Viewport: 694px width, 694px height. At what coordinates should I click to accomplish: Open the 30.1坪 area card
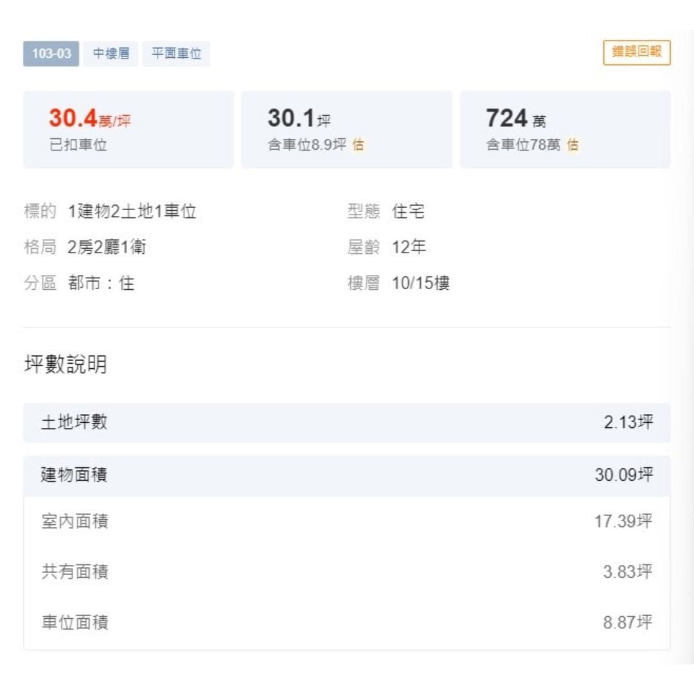pyautogui.click(x=346, y=130)
